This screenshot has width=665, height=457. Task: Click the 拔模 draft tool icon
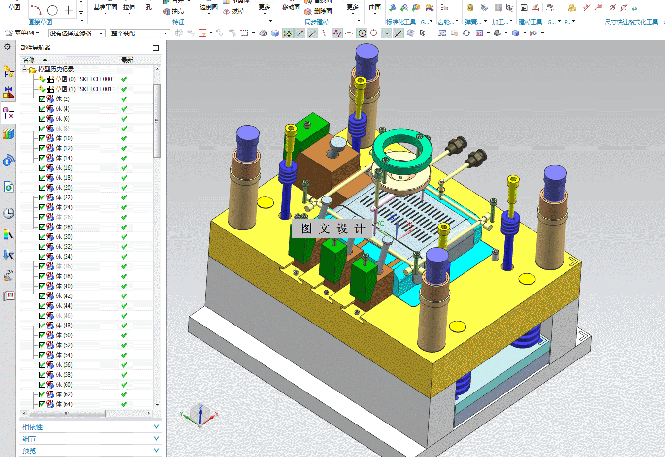(x=227, y=11)
